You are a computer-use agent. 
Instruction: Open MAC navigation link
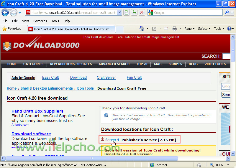tap(158, 64)
